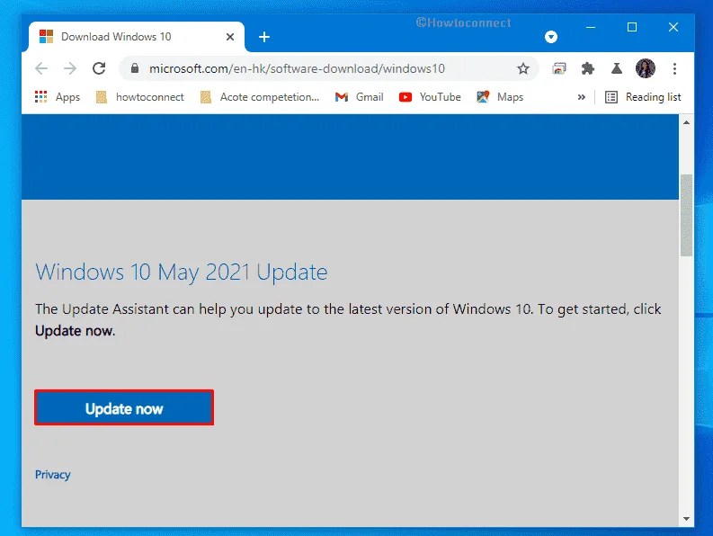Viewport: 713px width, 536px height.
Task: Click the browser back arrow
Action: (41, 68)
